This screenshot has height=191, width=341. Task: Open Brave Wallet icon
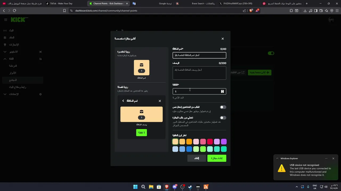(321, 11)
